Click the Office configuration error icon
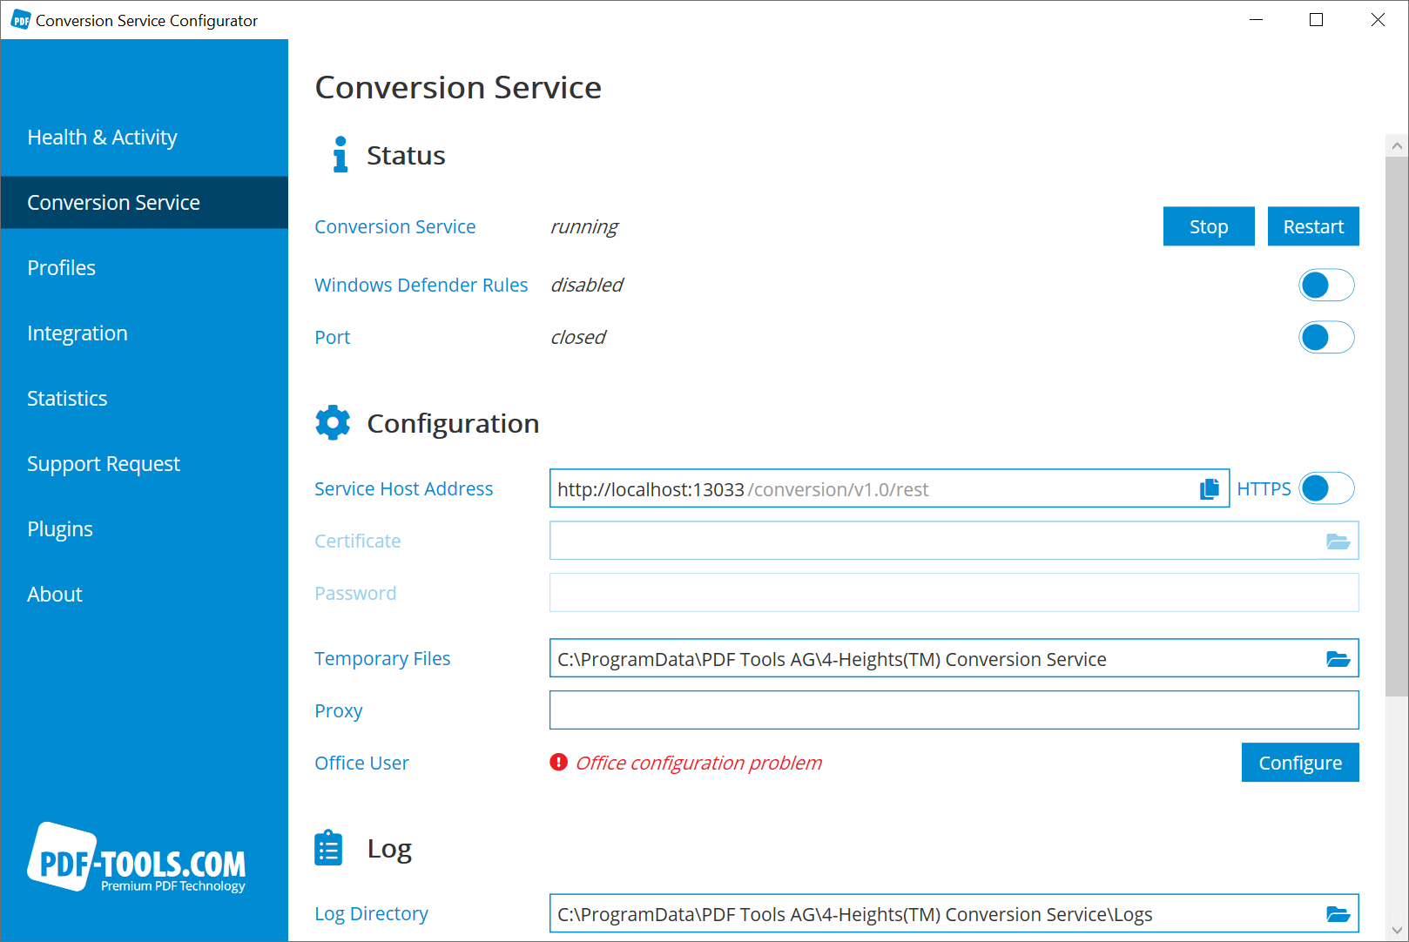 coord(558,763)
